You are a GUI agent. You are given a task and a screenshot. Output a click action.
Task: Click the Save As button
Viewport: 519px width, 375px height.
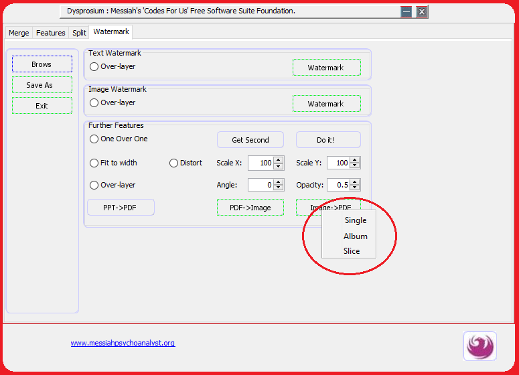[x=42, y=85]
